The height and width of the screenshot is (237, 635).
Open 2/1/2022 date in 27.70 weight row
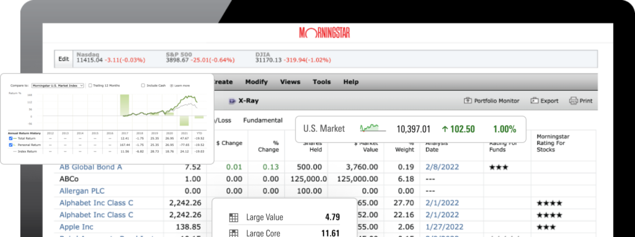tap(442, 203)
